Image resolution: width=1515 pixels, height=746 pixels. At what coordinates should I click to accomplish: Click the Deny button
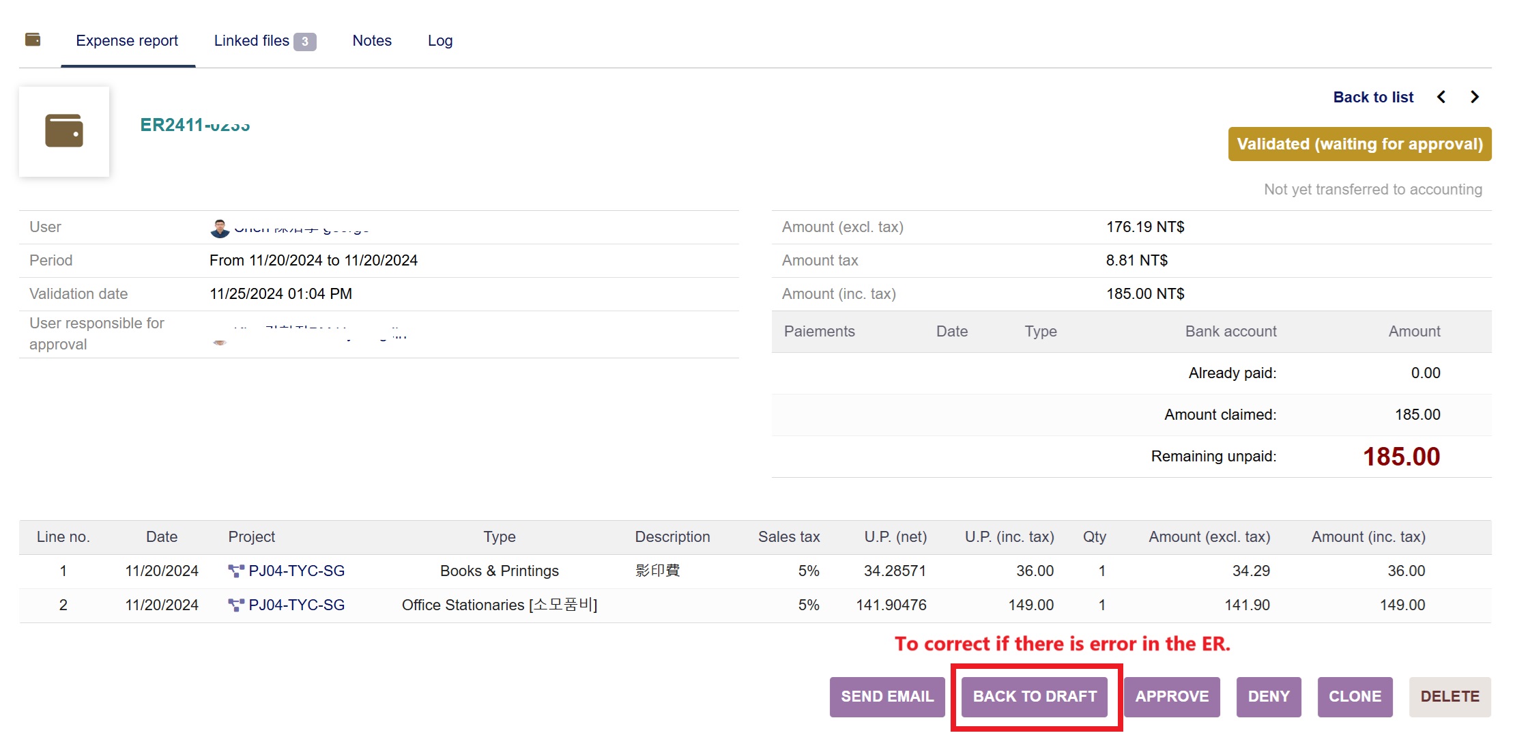click(x=1268, y=696)
